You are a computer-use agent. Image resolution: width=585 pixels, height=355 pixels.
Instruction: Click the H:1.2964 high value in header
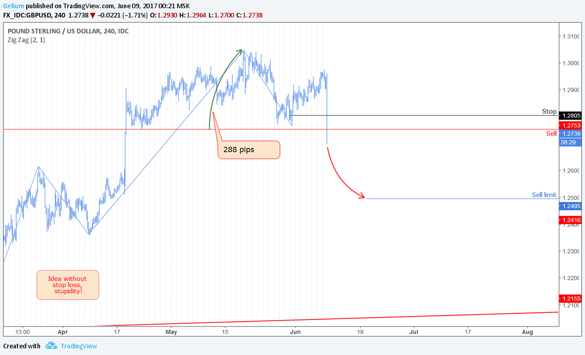pos(193,15)
